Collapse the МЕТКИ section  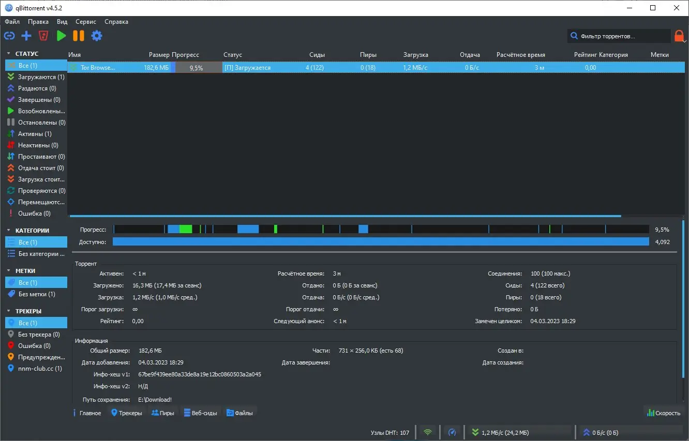pyautogui.click(x=9, y=271)
